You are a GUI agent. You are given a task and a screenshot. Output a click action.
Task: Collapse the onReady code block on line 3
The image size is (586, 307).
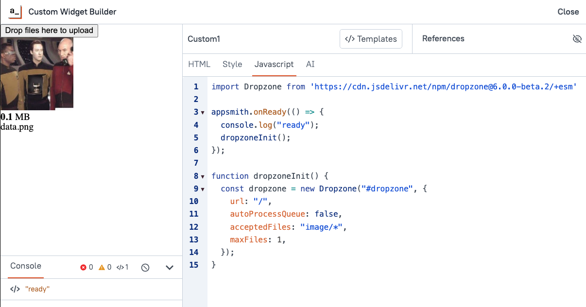[203, 112]
